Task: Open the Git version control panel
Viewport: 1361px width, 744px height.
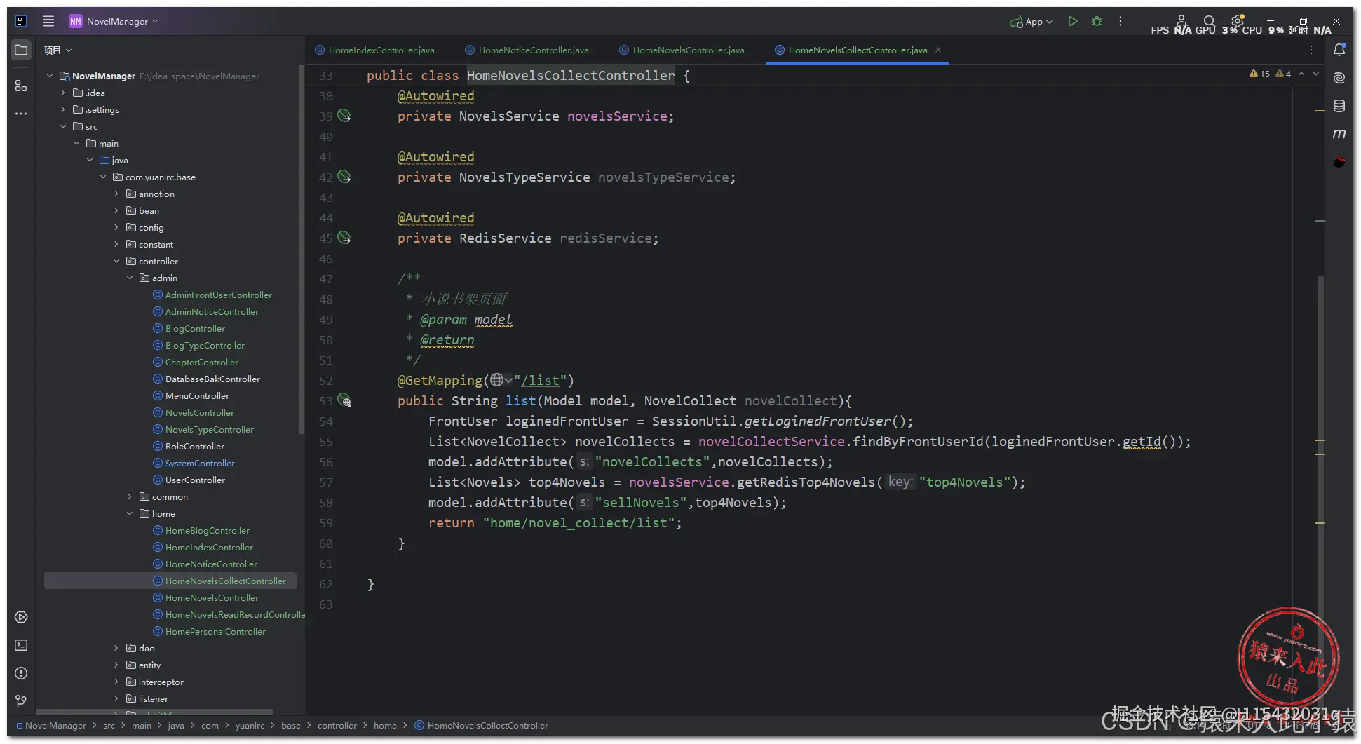Action: click(x=21, y=701)
